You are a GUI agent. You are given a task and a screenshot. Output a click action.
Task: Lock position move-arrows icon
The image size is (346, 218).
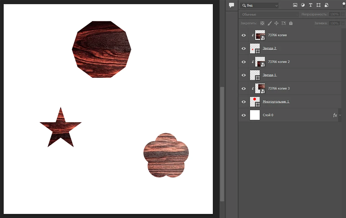(276, 23)
